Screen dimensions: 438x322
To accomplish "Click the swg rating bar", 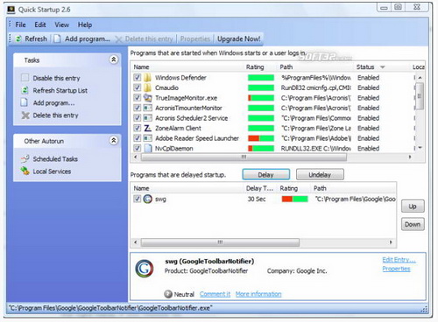I will [x=294, y=199].
